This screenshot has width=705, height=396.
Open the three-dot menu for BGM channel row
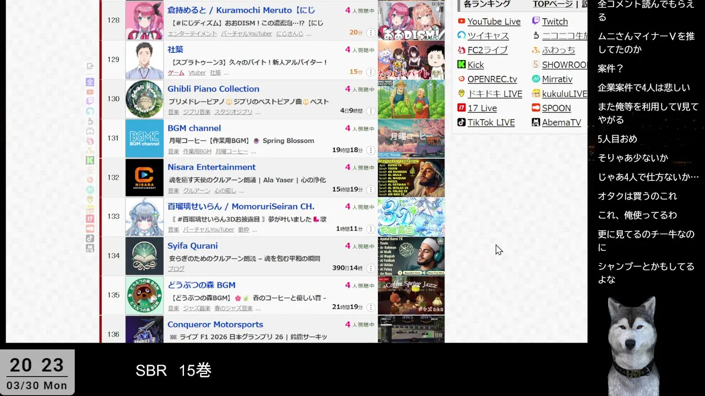[x=371, y=150]
